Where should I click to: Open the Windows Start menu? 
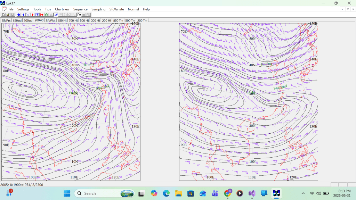coord(67,193)
